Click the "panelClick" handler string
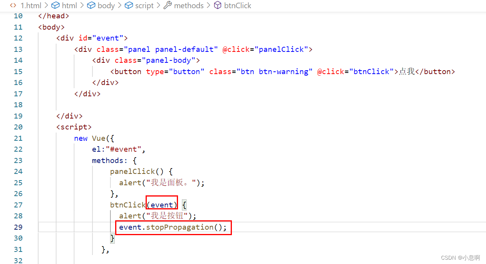This screenshot has width=486, height=264. coord(281,50)
